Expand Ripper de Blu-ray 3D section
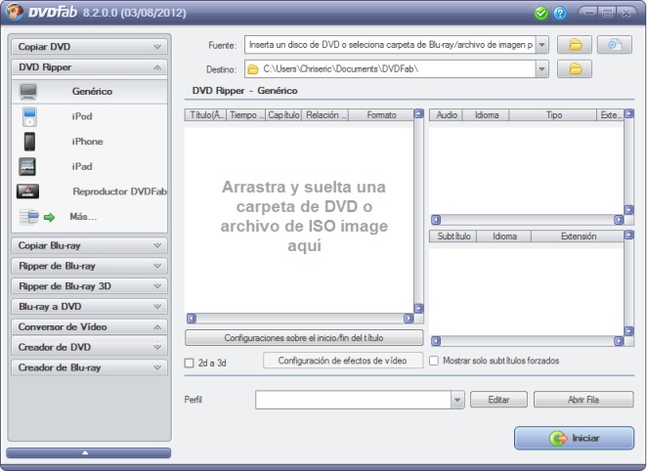The height and width of the screenshot is (471, 647). 89,286
